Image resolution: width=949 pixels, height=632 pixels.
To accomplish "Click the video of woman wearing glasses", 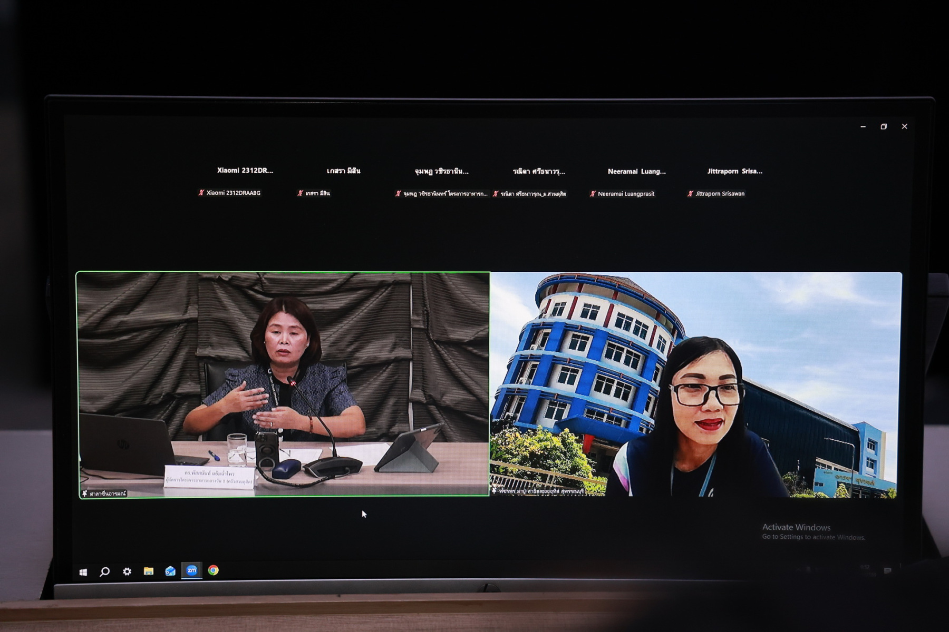I will [x=696, y=384].
